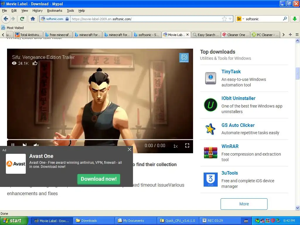Open the TinyTask download link
This screenshot has height=225, width=300.
231,71
